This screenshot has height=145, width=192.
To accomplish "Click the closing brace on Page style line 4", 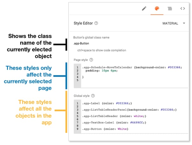I will 83,77.
